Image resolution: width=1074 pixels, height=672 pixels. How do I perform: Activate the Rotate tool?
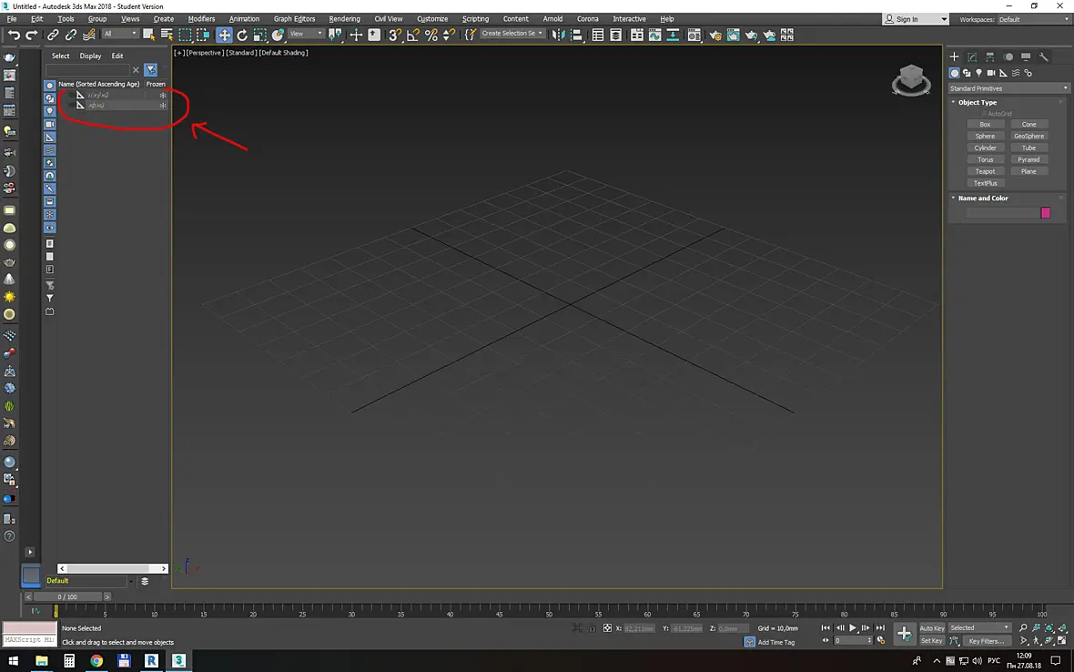tap(242, 35)
